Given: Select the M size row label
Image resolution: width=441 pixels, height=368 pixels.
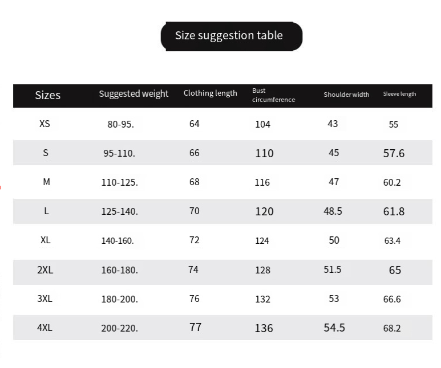Looking at the screenshot, I should [47, 182].
